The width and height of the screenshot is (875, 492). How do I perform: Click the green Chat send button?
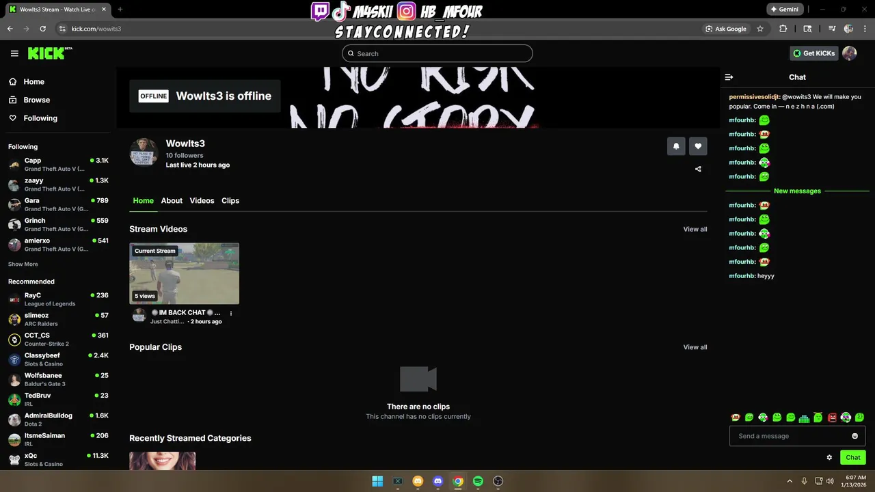[853, 458]
